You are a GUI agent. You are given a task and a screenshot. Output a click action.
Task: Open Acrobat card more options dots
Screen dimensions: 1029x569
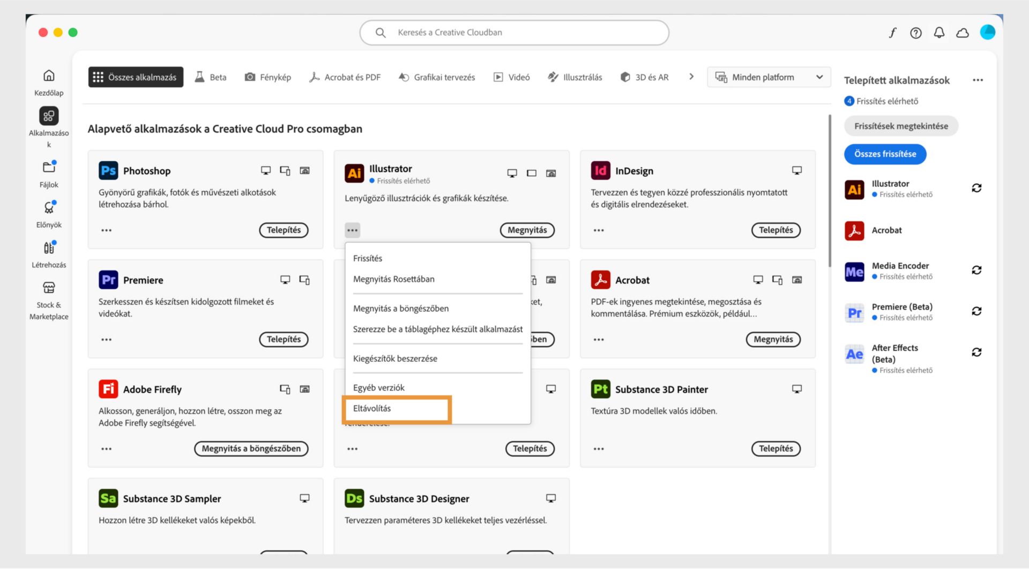599,340
